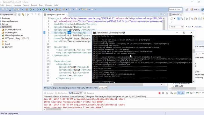Switch to the Dependencies tab
The image size is (204, 115).
(x=59, y=88)
